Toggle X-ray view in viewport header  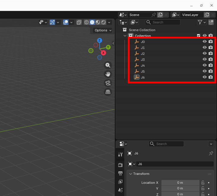point(79,22)
